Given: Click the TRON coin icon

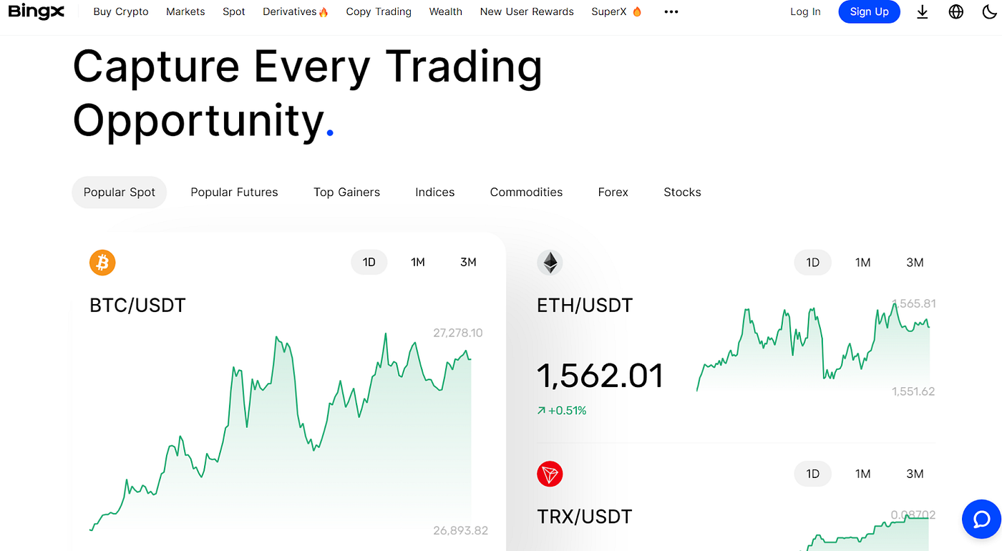Looking at the screenshot, I should 550,474.
